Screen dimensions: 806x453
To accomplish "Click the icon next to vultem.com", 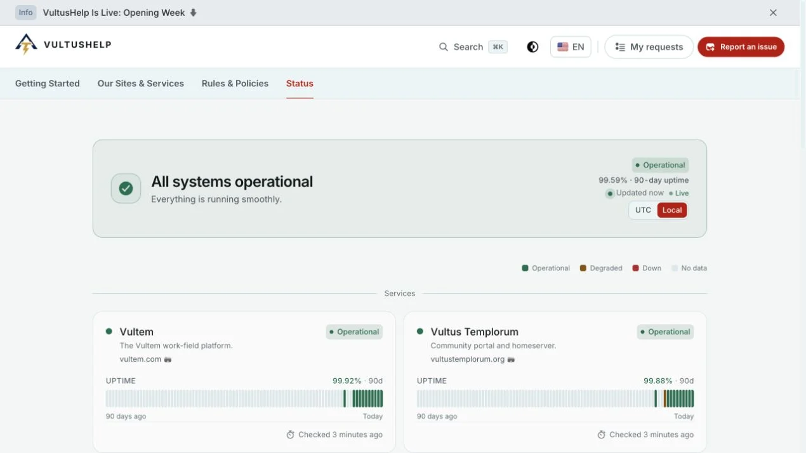I will [x=168, y=360].
